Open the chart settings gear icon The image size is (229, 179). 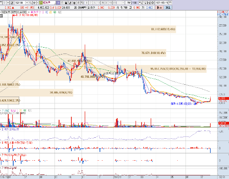tap(153, 3)
